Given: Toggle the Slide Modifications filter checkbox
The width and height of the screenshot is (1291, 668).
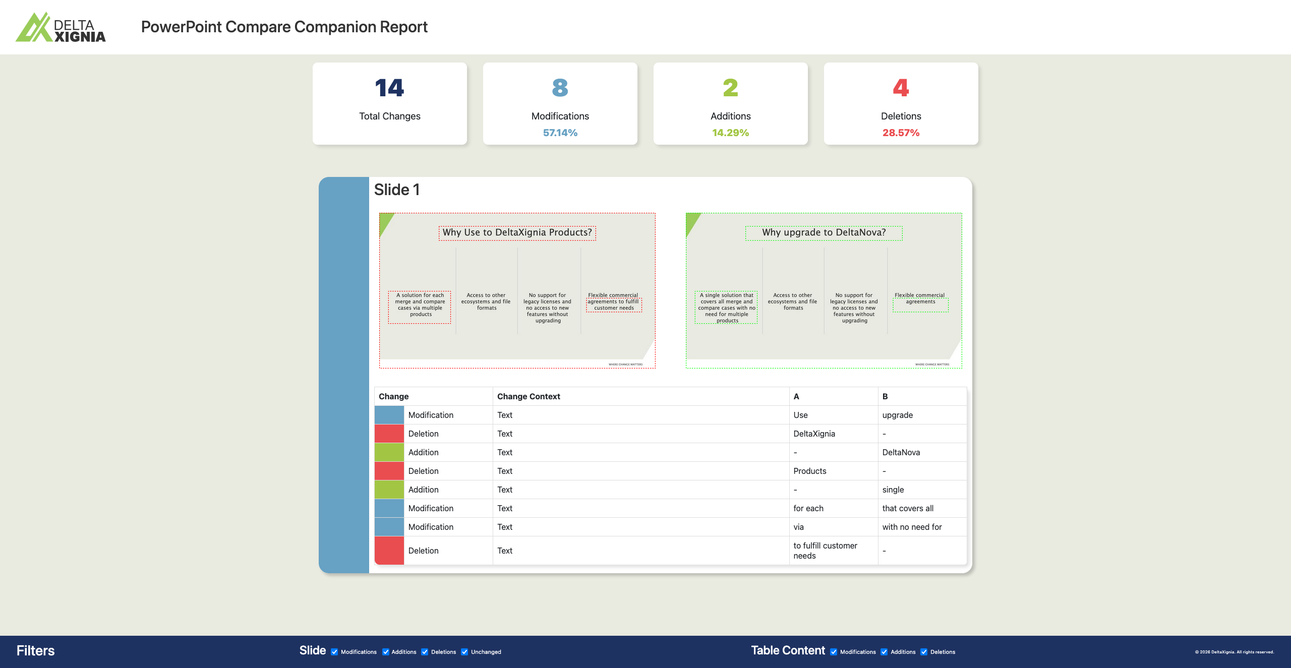Looking at the screenshot, I should 334,652.
